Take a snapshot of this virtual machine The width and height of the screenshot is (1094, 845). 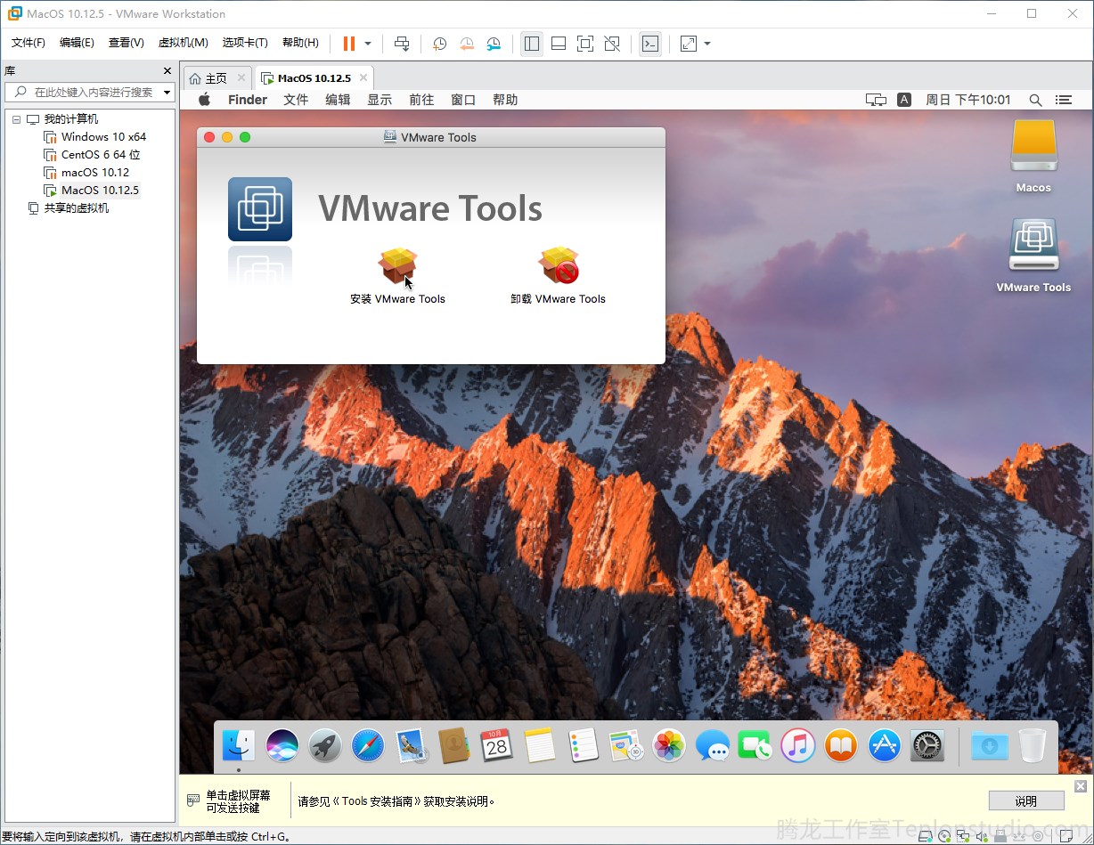coord(439,44)
